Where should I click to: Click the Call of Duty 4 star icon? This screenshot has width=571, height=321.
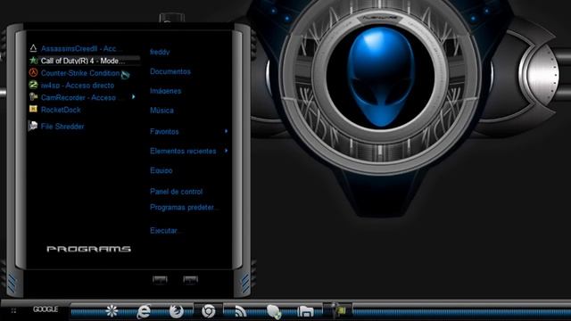[34, 61]
